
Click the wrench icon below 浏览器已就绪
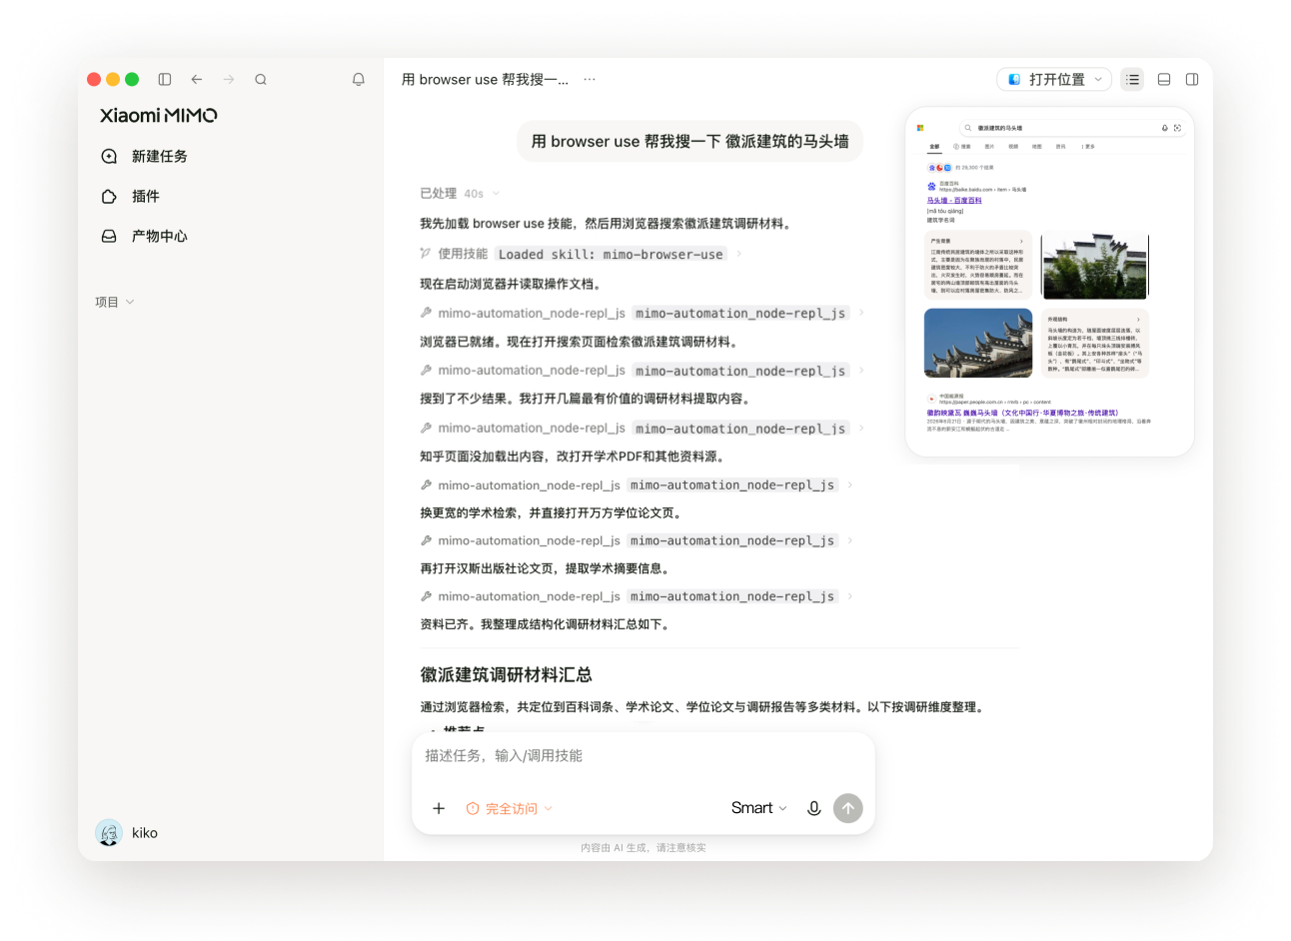(426, 370)
